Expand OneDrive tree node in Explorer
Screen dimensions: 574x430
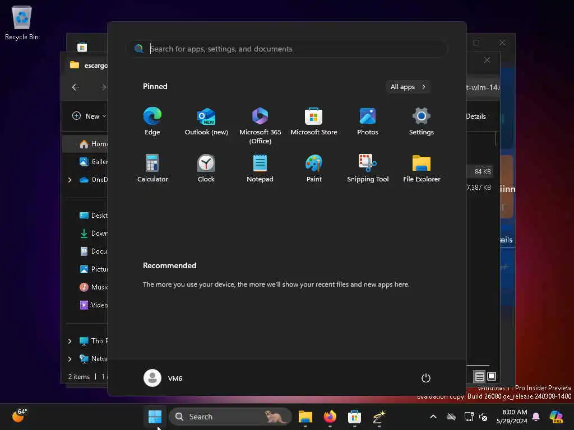click(x=70, y=180)
